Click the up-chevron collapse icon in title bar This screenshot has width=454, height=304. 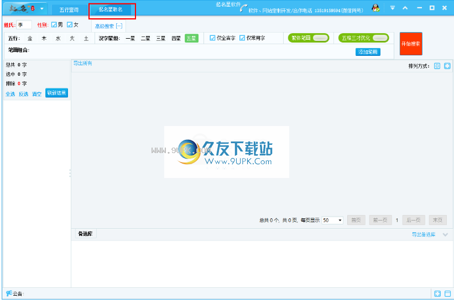405,8
